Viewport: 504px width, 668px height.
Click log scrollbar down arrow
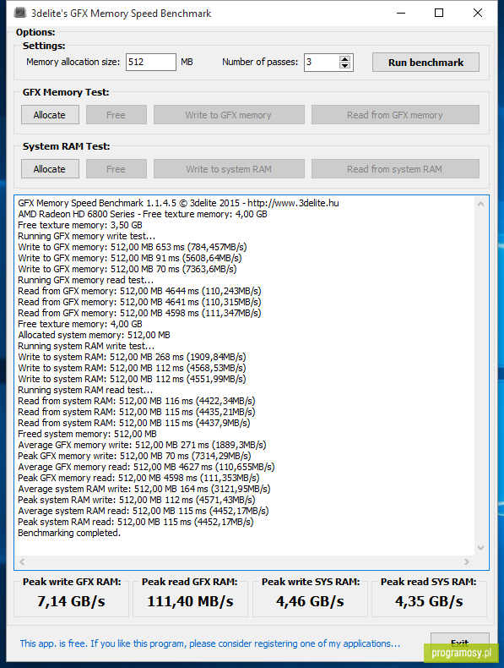click(480, 548)
